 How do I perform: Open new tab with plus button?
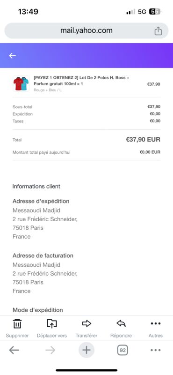(86, 350)
